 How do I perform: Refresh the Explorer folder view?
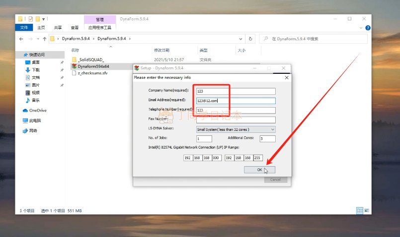(x=250, y=39)
